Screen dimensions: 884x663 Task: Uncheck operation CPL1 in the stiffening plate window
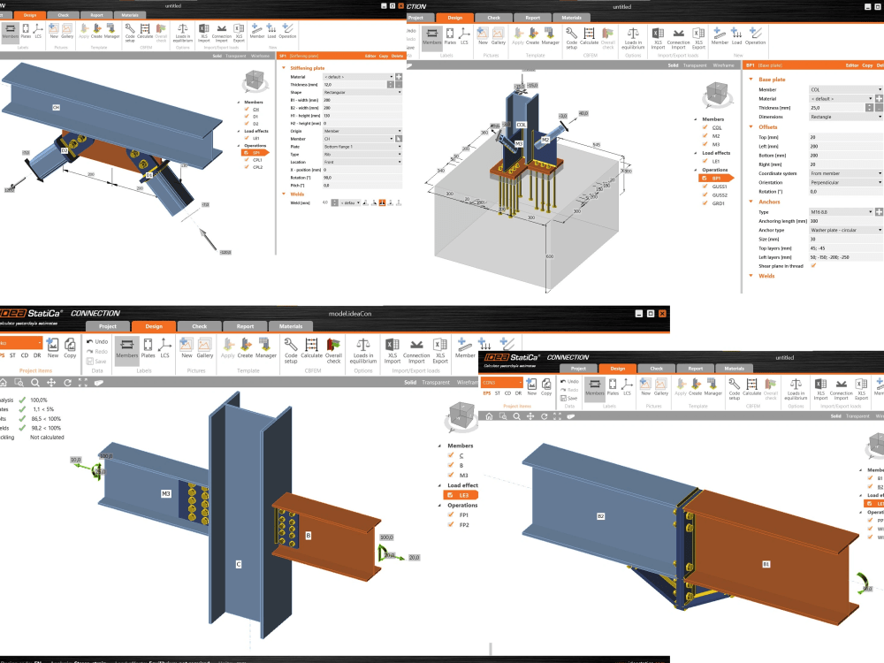[247, 159]
